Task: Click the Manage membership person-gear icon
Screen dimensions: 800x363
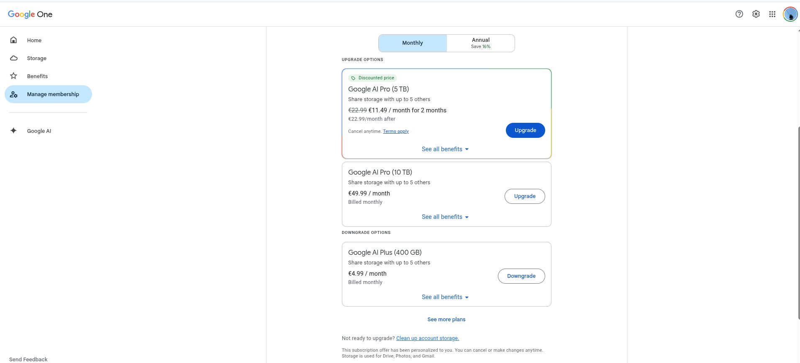Action: [13, 94]
